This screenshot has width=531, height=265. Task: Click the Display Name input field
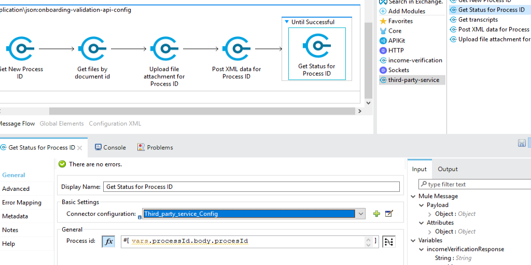[251, 187]
